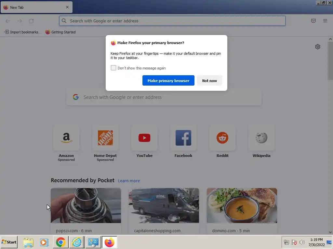Click the capitaloneshopping.com source text
The width and height of the screenshot is (333, 249).
pos(157,231)
